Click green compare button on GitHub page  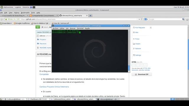tap(38, 27)
